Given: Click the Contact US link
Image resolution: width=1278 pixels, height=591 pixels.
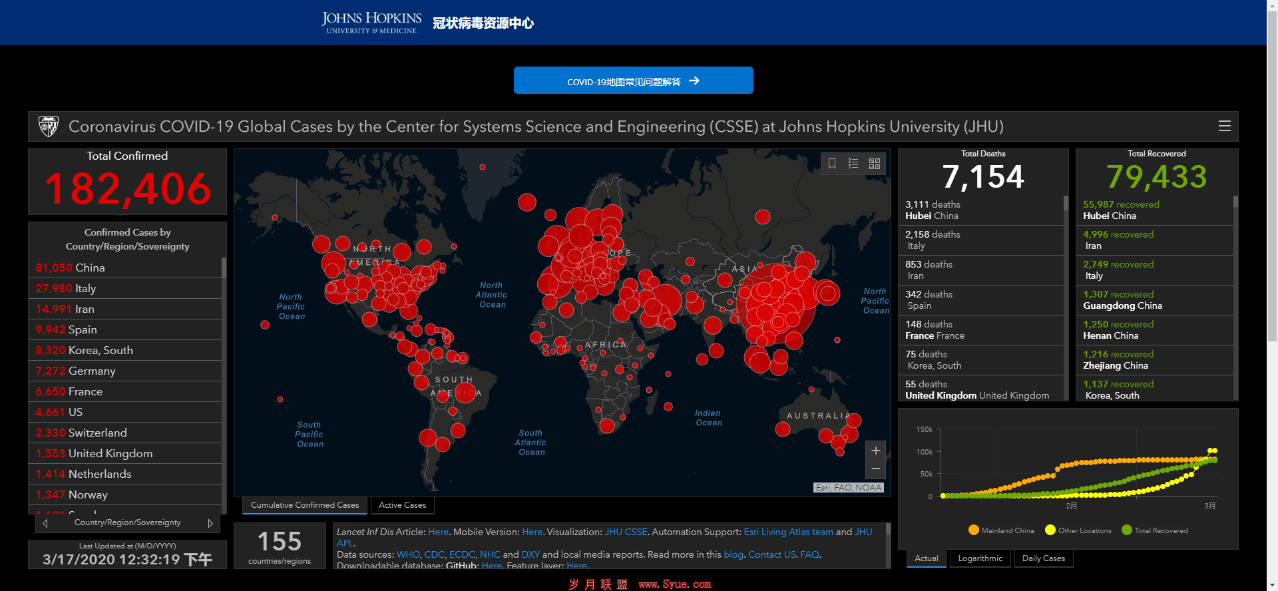Looking at the screenshot, I should coord(772,554).
